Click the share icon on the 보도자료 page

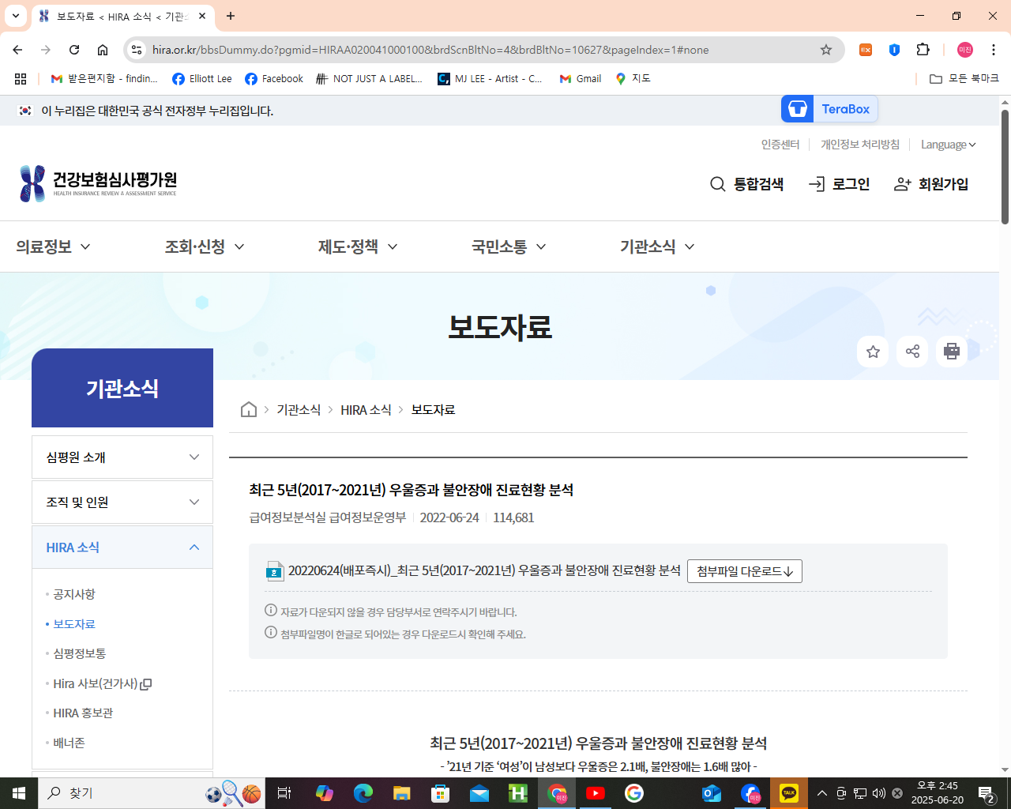911,352
